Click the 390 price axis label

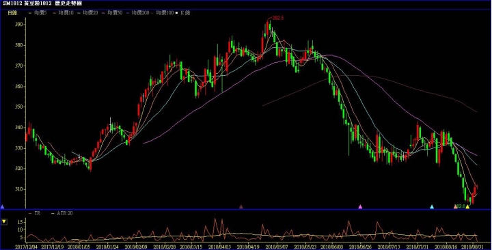(x=19, y=25)
